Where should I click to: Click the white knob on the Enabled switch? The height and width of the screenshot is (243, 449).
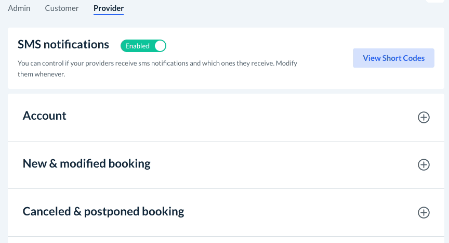[x=160, y=46]
